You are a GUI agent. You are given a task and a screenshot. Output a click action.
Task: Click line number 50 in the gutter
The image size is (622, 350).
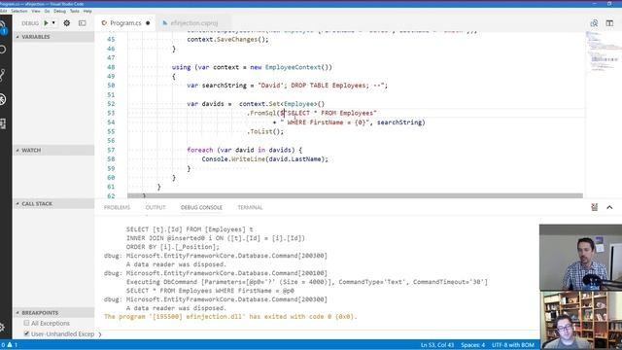pyautogui.click(x=111, y=86)
